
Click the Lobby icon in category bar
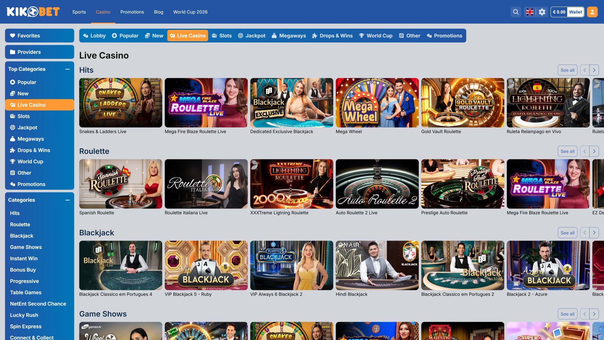coord(86,36)
